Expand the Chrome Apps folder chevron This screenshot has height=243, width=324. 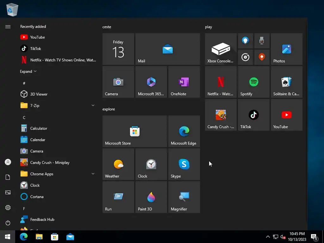point(93,174)
